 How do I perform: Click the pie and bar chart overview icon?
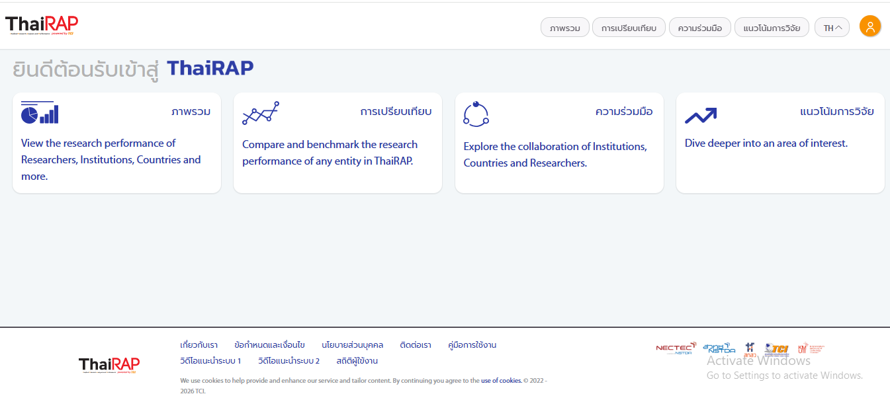click(39, 112)
